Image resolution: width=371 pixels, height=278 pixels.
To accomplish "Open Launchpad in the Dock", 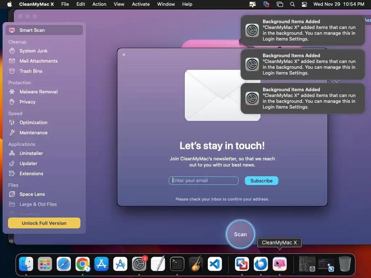I will click(45, 264).
